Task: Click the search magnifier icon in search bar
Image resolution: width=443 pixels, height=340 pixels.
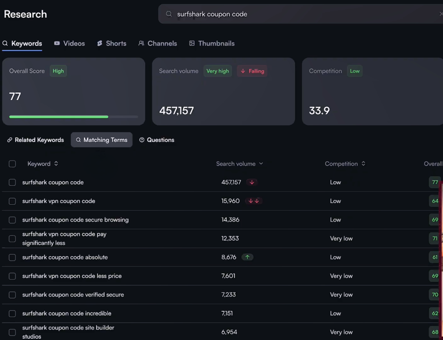Action: (169, 14)
